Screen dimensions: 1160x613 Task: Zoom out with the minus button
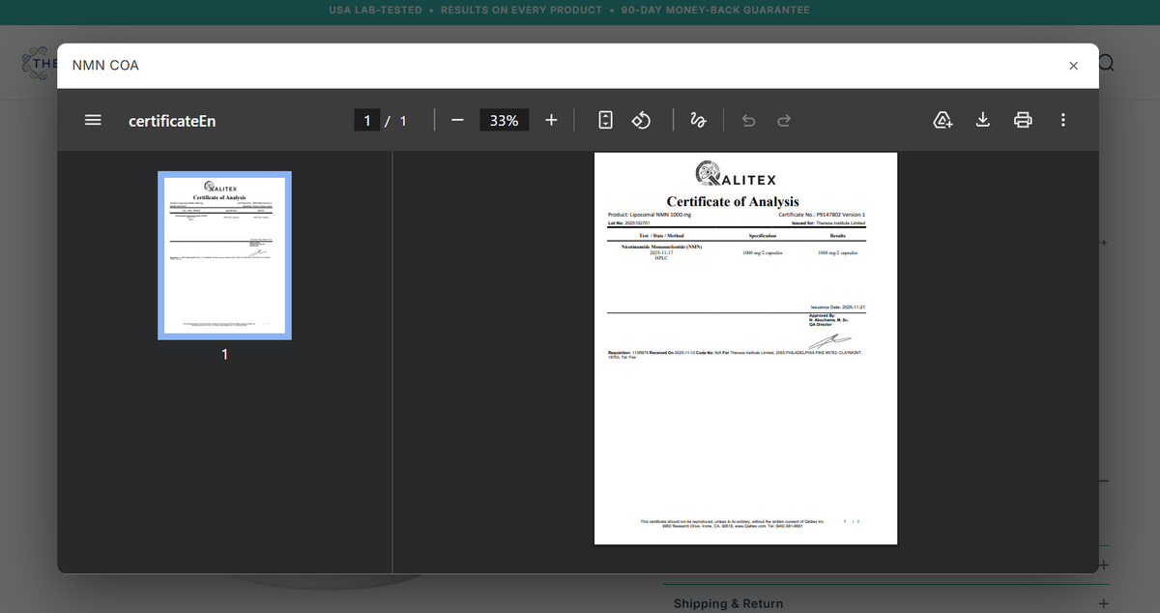tap(457, 121)
